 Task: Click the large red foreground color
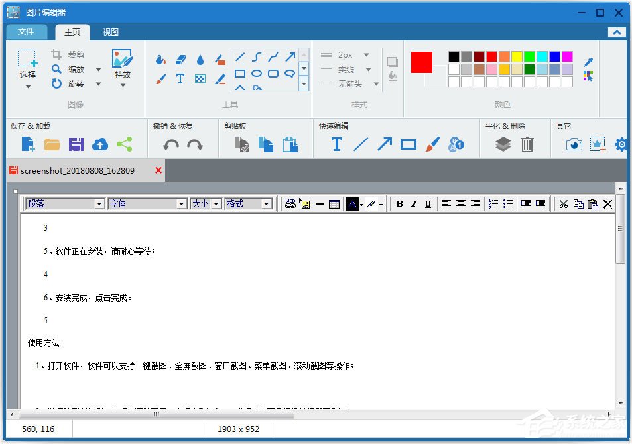422,62
